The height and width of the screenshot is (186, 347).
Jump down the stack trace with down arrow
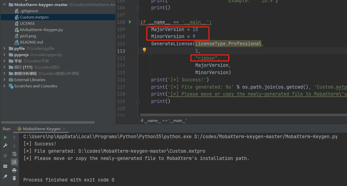[14, 145]
